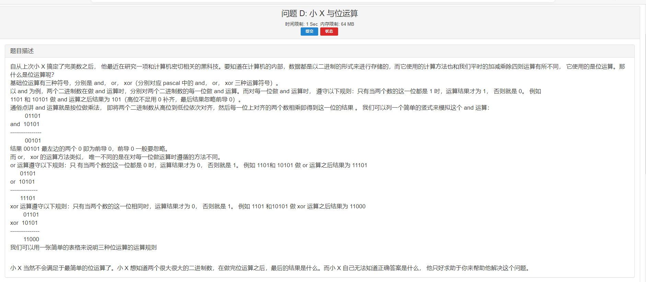Click the red 状态 status button
This screenshot has width=646, height=282.
tap(329, 31)
